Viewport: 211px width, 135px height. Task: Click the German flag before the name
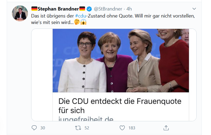click(x=34, y=9)
